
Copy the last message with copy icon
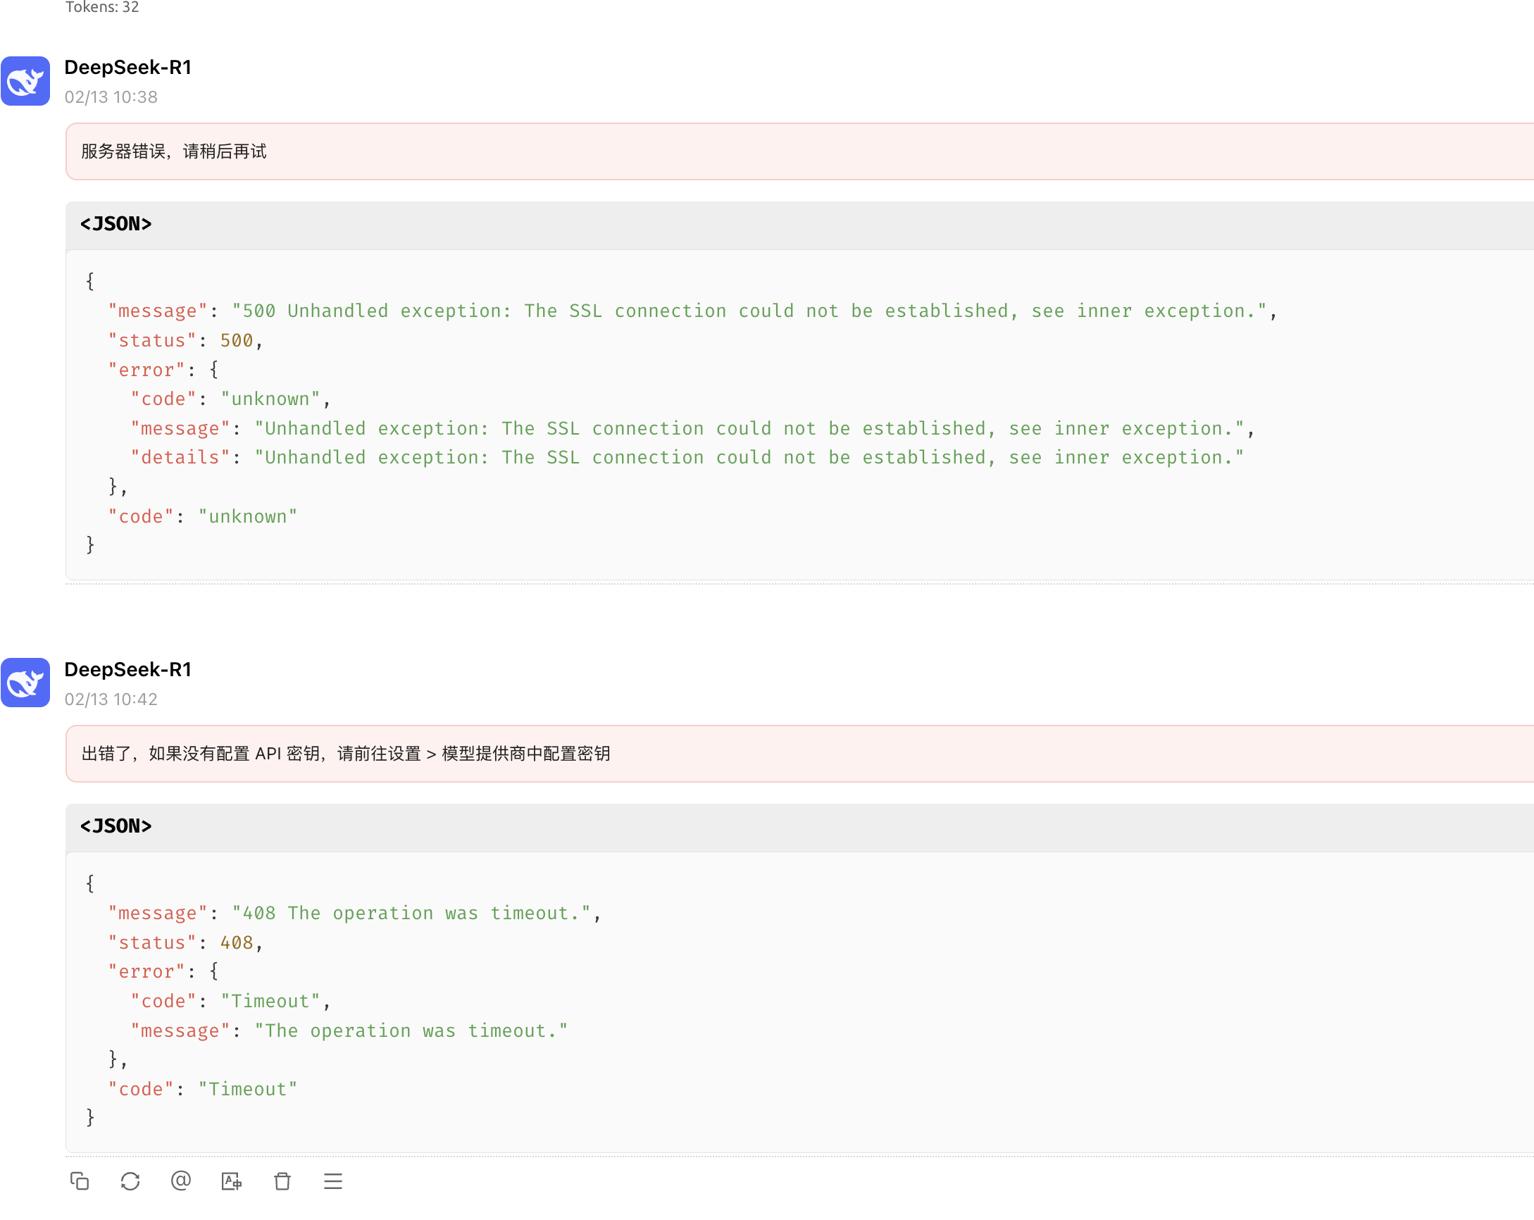[80, 1181]
